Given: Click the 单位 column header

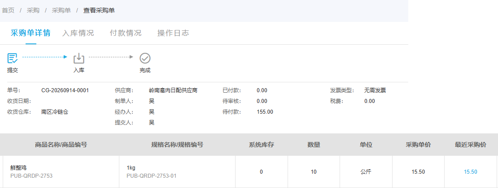Looking at the screenshot, I should pyautogui.click(x=366, y=145).
